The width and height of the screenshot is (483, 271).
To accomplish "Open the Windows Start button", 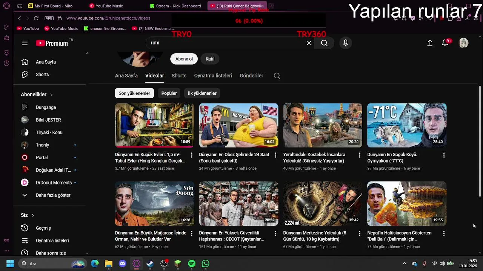I will pyautogui.click(x=10, y=263).
